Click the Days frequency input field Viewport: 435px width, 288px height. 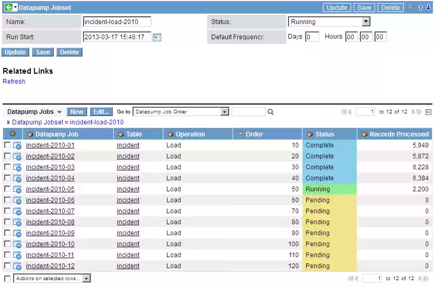312,37
